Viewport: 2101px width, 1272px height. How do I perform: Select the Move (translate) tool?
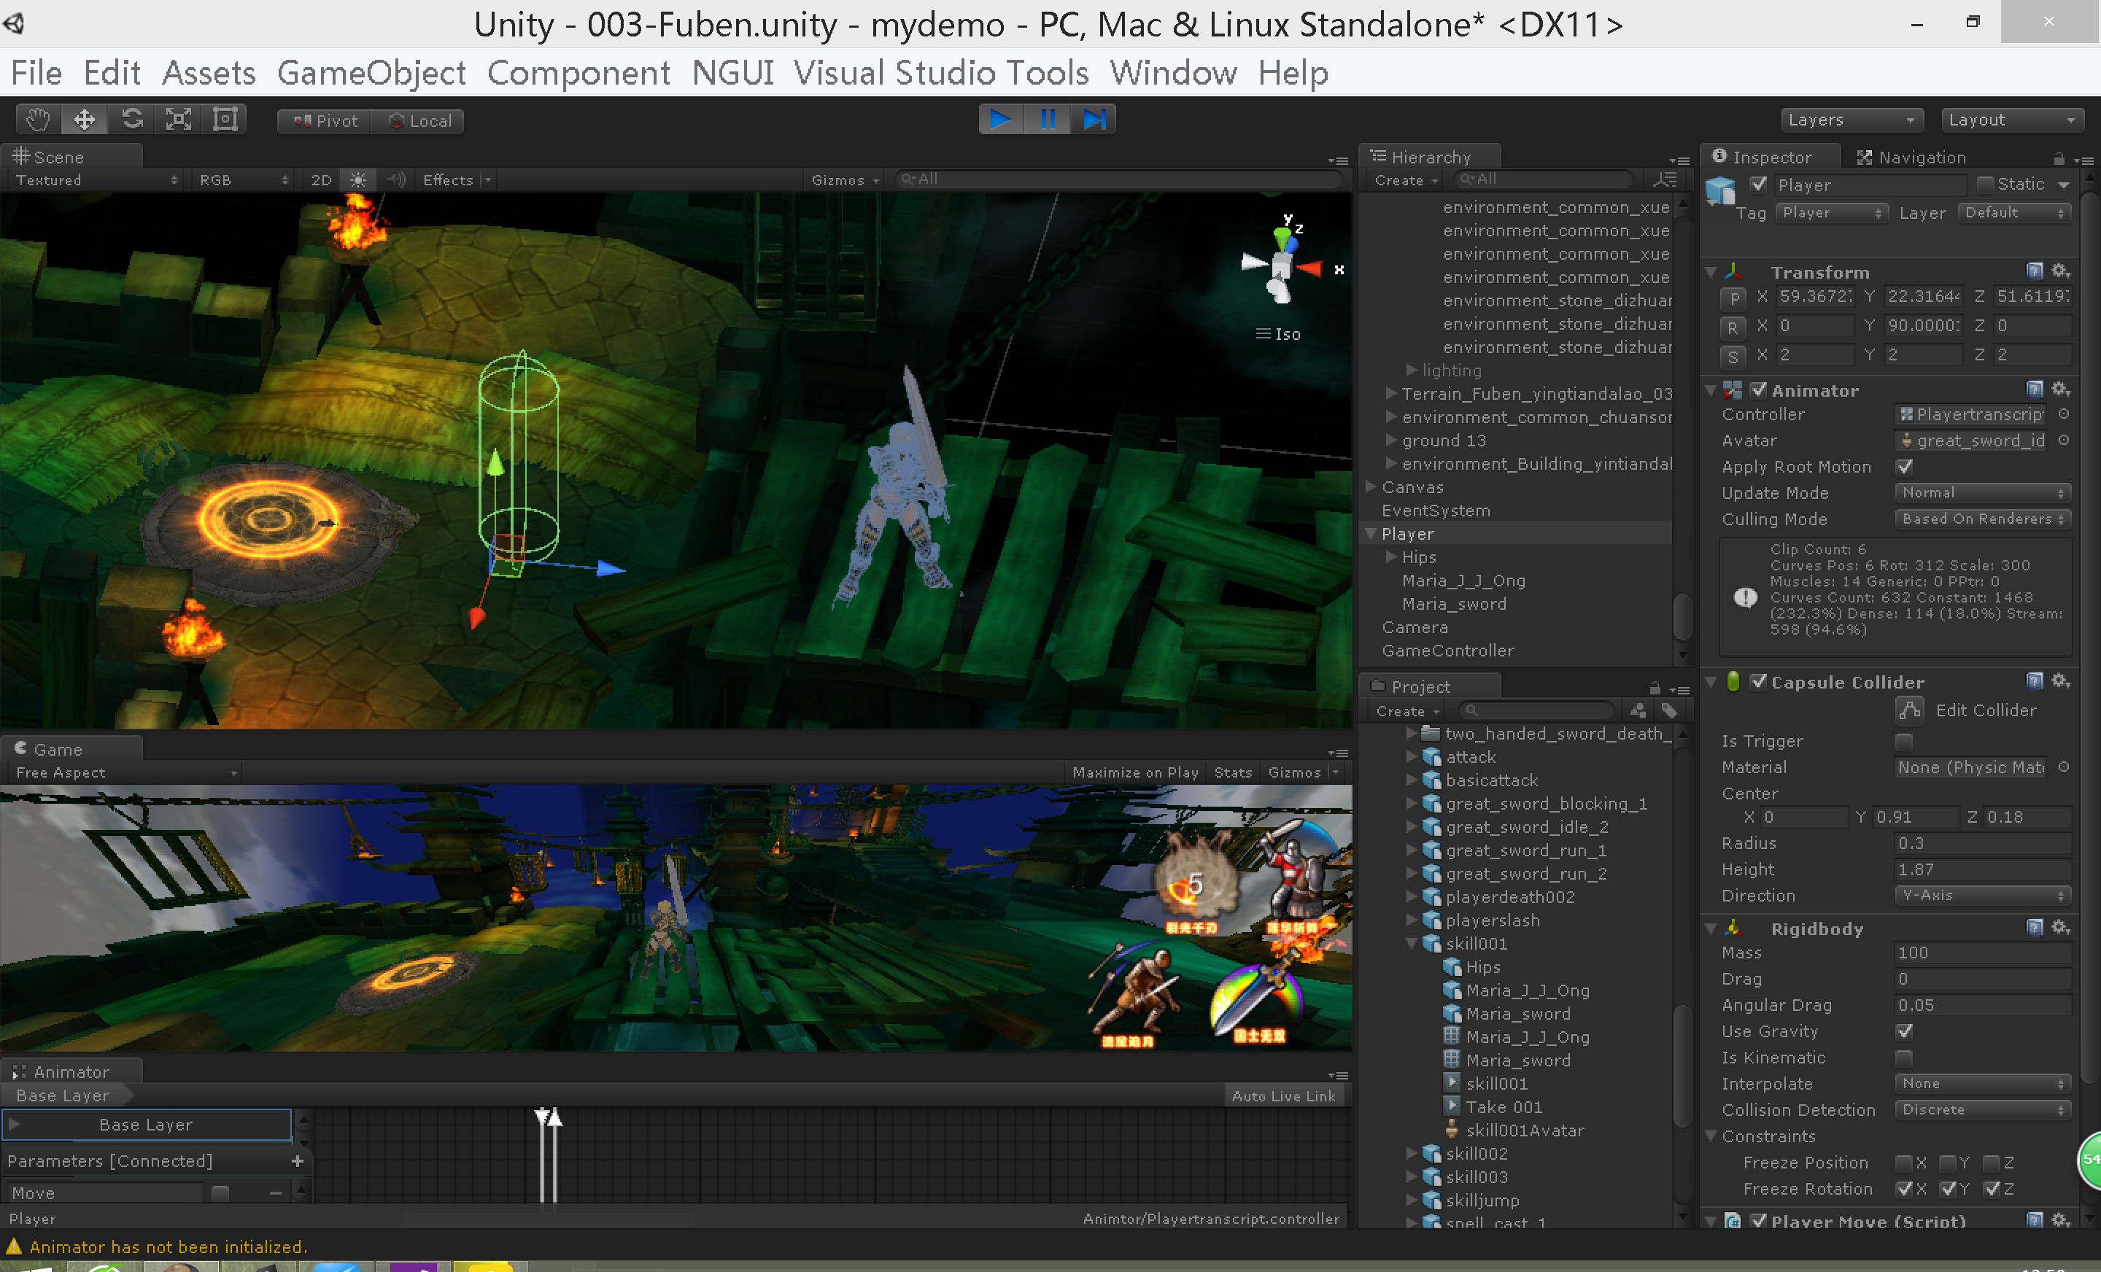pos(85,120)
